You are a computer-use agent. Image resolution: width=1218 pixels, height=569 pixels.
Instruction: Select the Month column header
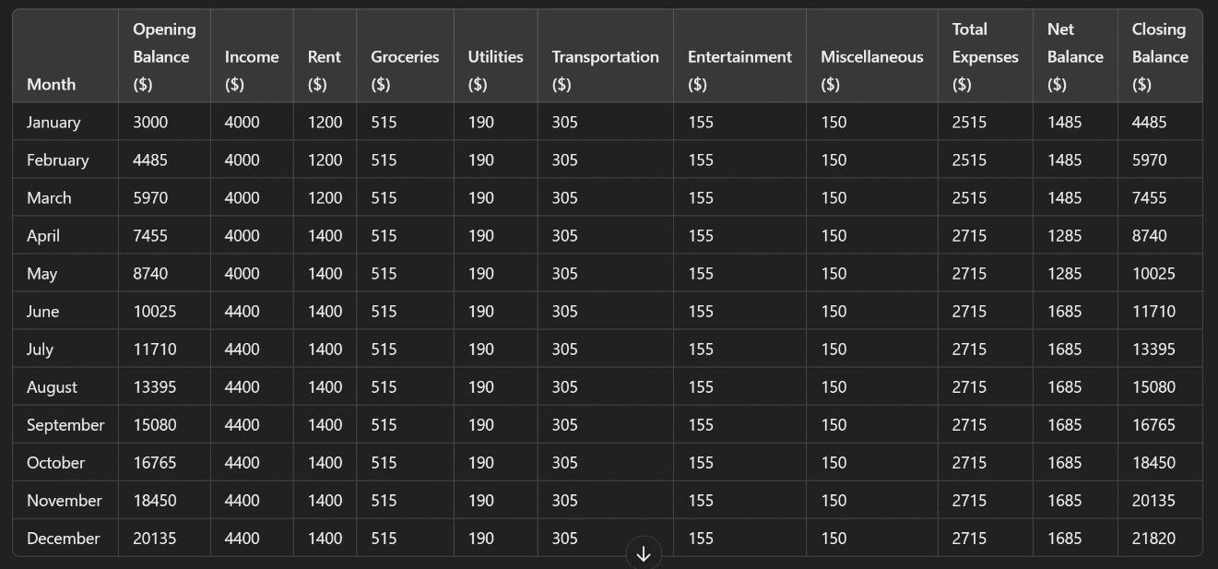52,84
